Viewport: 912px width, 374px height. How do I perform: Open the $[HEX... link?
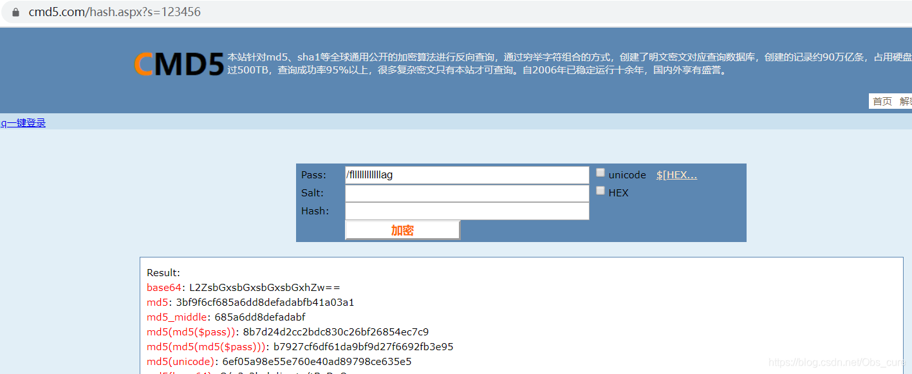[x=676, y=175]
